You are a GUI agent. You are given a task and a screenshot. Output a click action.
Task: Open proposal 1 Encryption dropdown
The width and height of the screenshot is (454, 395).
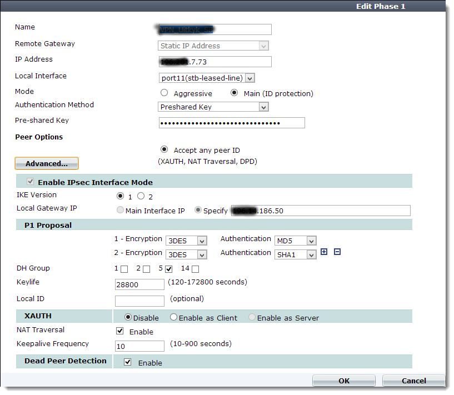click(x=186, y=241)
